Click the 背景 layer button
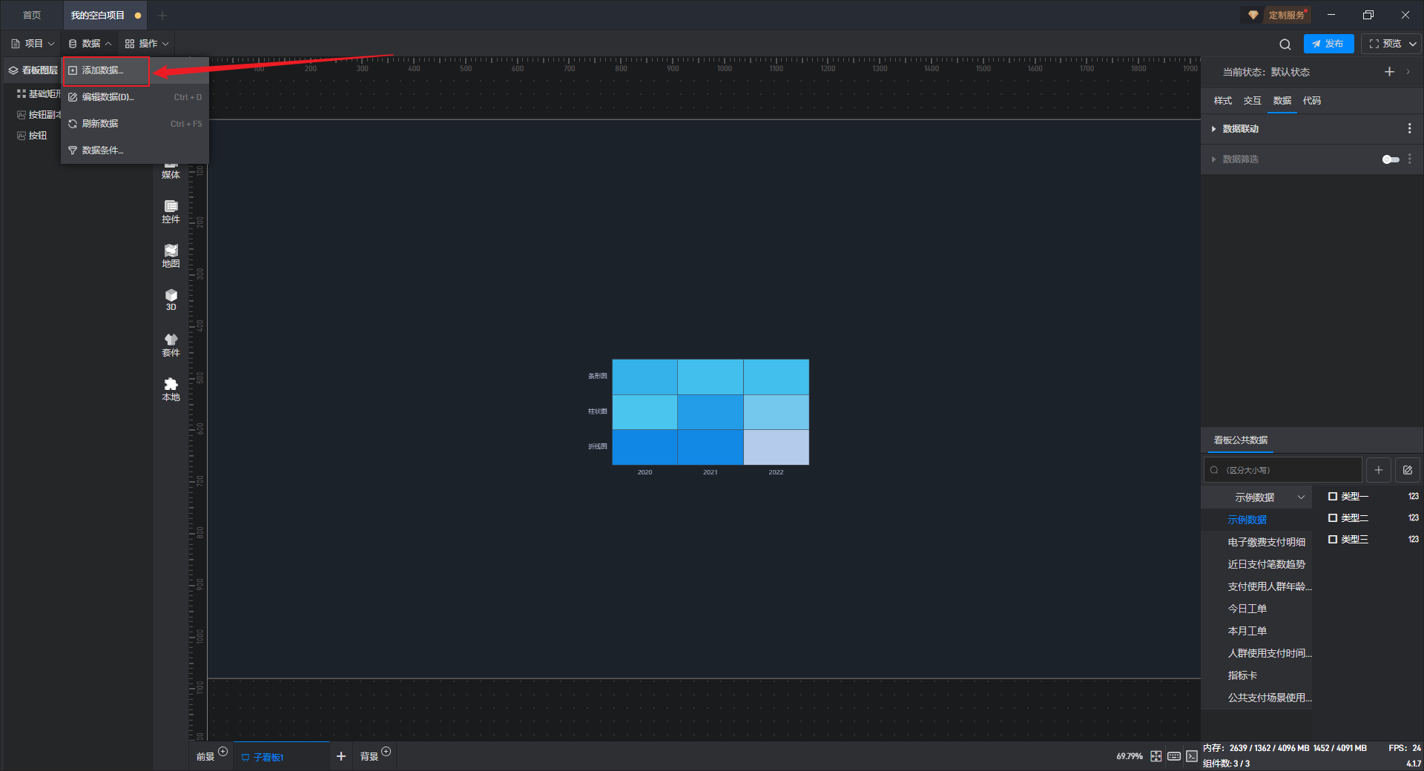Image resolution: width=1424 pixels, height=771 pixels. [x=369, y=756]
